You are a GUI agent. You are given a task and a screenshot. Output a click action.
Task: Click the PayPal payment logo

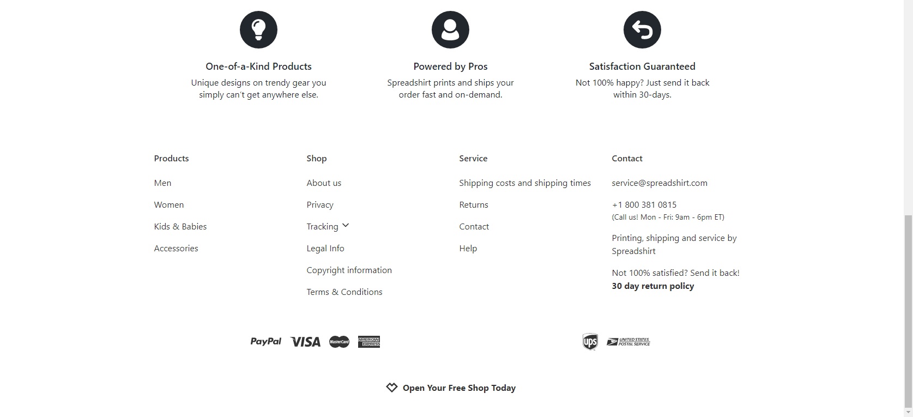(x=266, y=342)
